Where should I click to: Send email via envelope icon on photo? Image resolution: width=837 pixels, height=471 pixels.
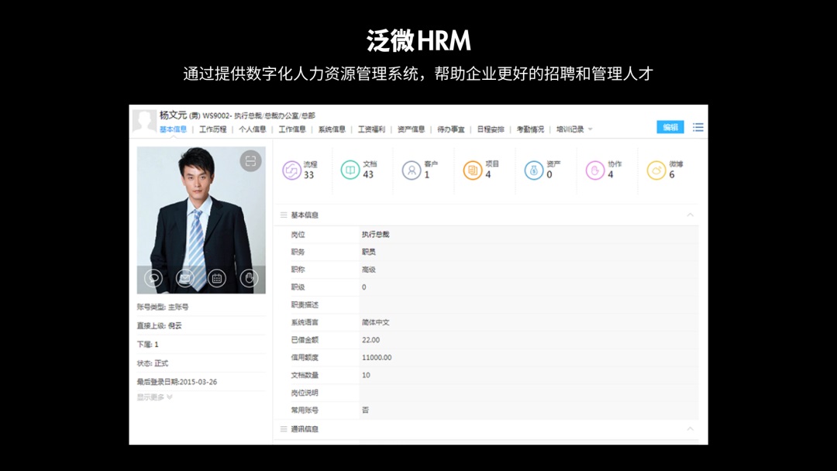point(184,278)
